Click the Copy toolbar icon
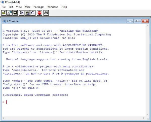This screenshot has width=151, height=122. (22, 13)
